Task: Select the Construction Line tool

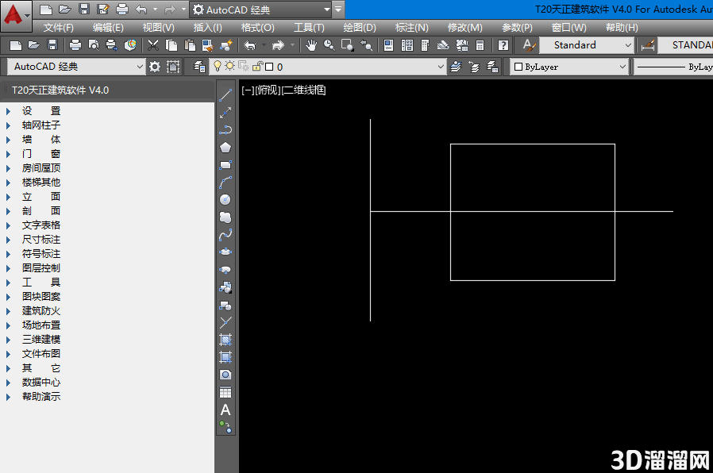Action: [x=225, y=113]
